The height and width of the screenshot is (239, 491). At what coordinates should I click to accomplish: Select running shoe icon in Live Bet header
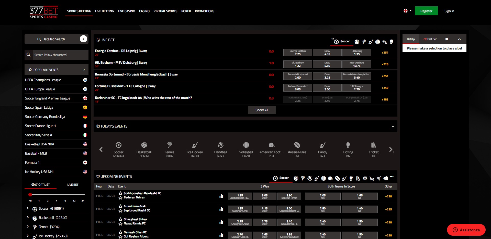pos(385,42)
